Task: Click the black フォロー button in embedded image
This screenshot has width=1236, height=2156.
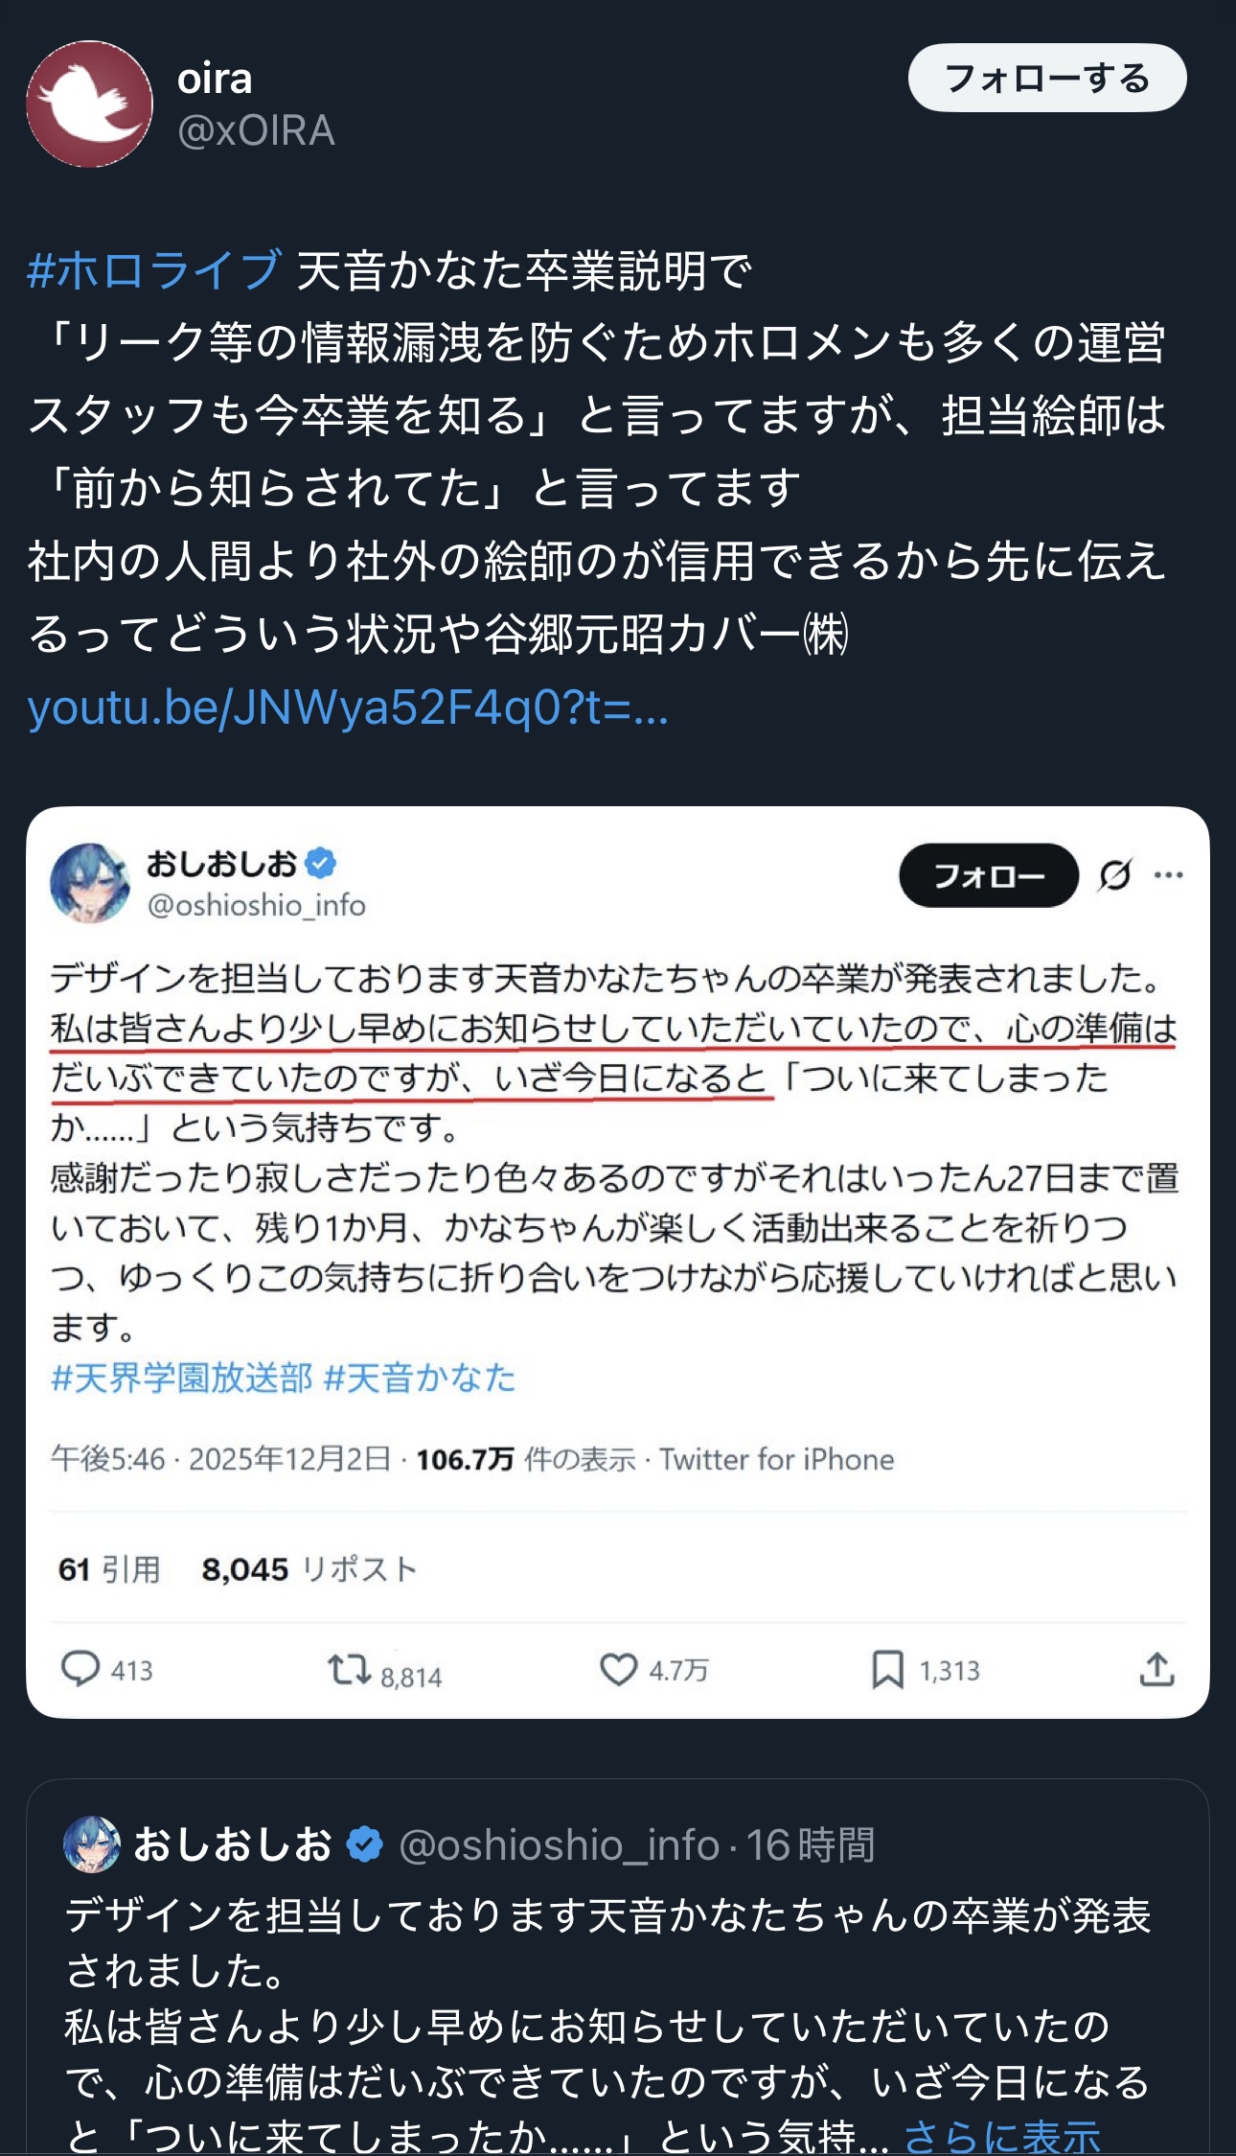Action: click(989, 875)
